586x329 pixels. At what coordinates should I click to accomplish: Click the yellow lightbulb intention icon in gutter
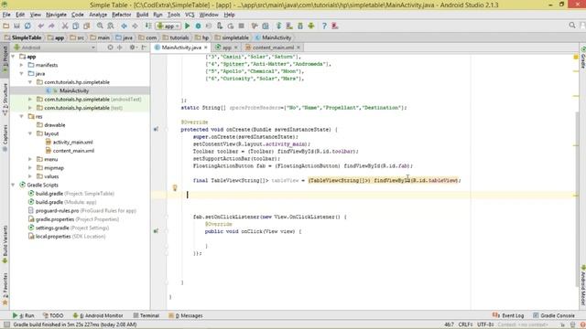click(175, 187)
